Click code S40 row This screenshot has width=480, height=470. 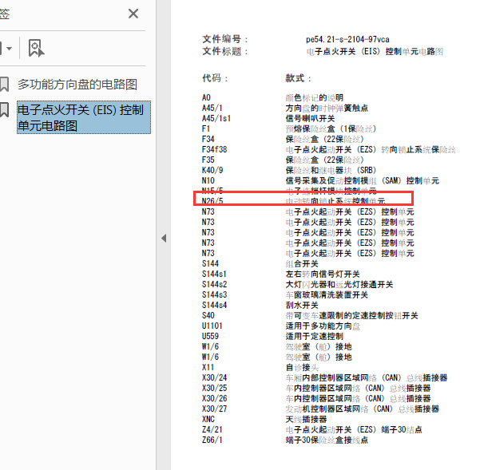(x=310, y=316)
